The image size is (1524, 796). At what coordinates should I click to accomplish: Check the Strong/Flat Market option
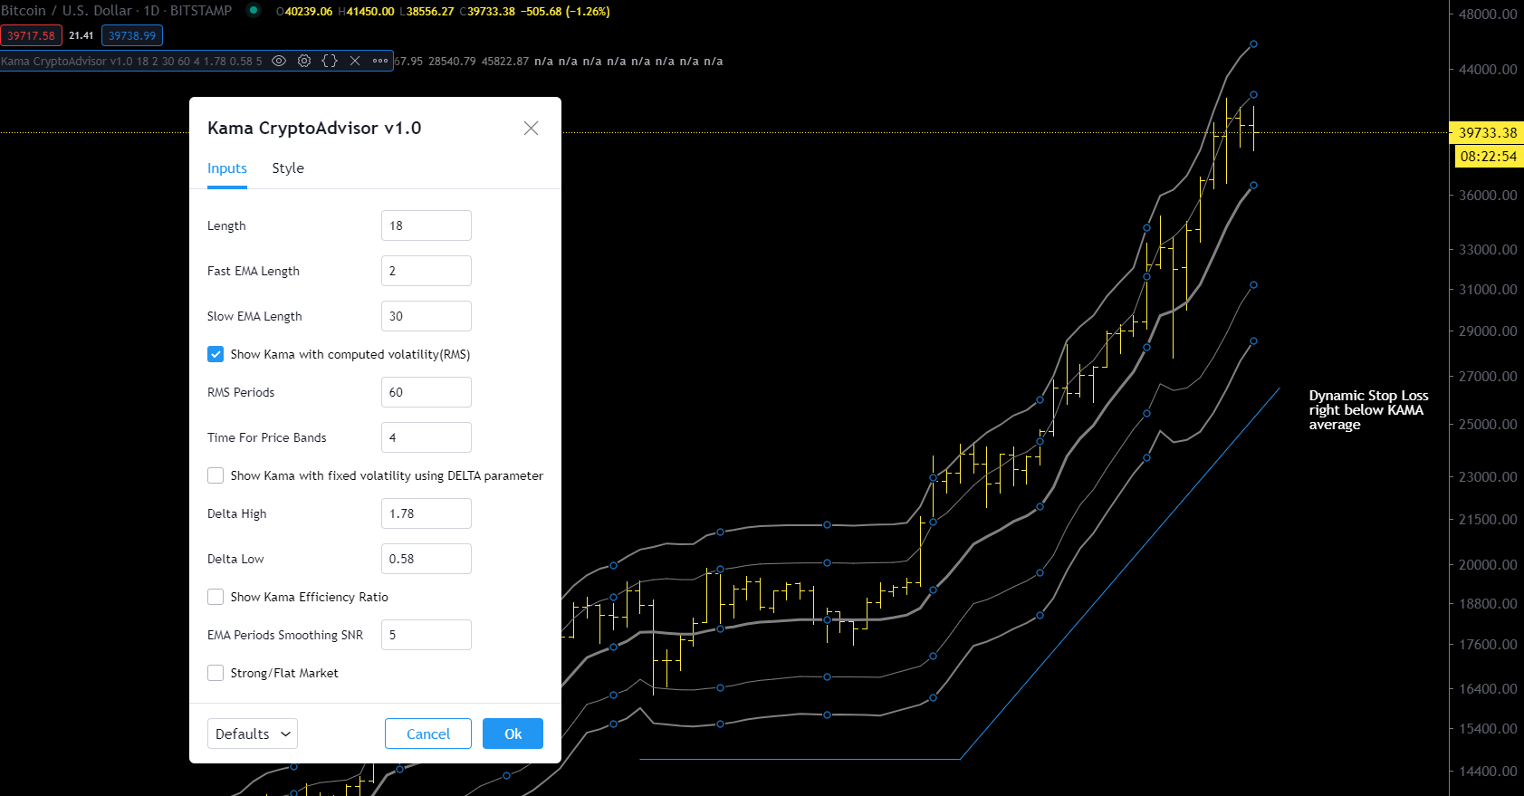(x=216, y=673)
